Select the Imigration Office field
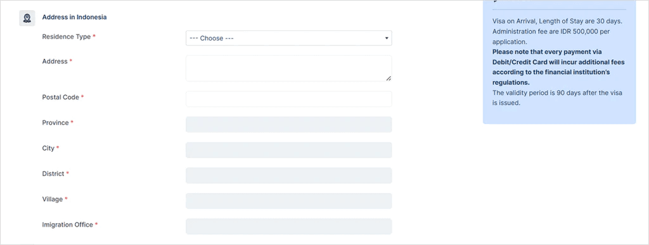Viewport: 649px width, 245px height. (x=288, y=227)
